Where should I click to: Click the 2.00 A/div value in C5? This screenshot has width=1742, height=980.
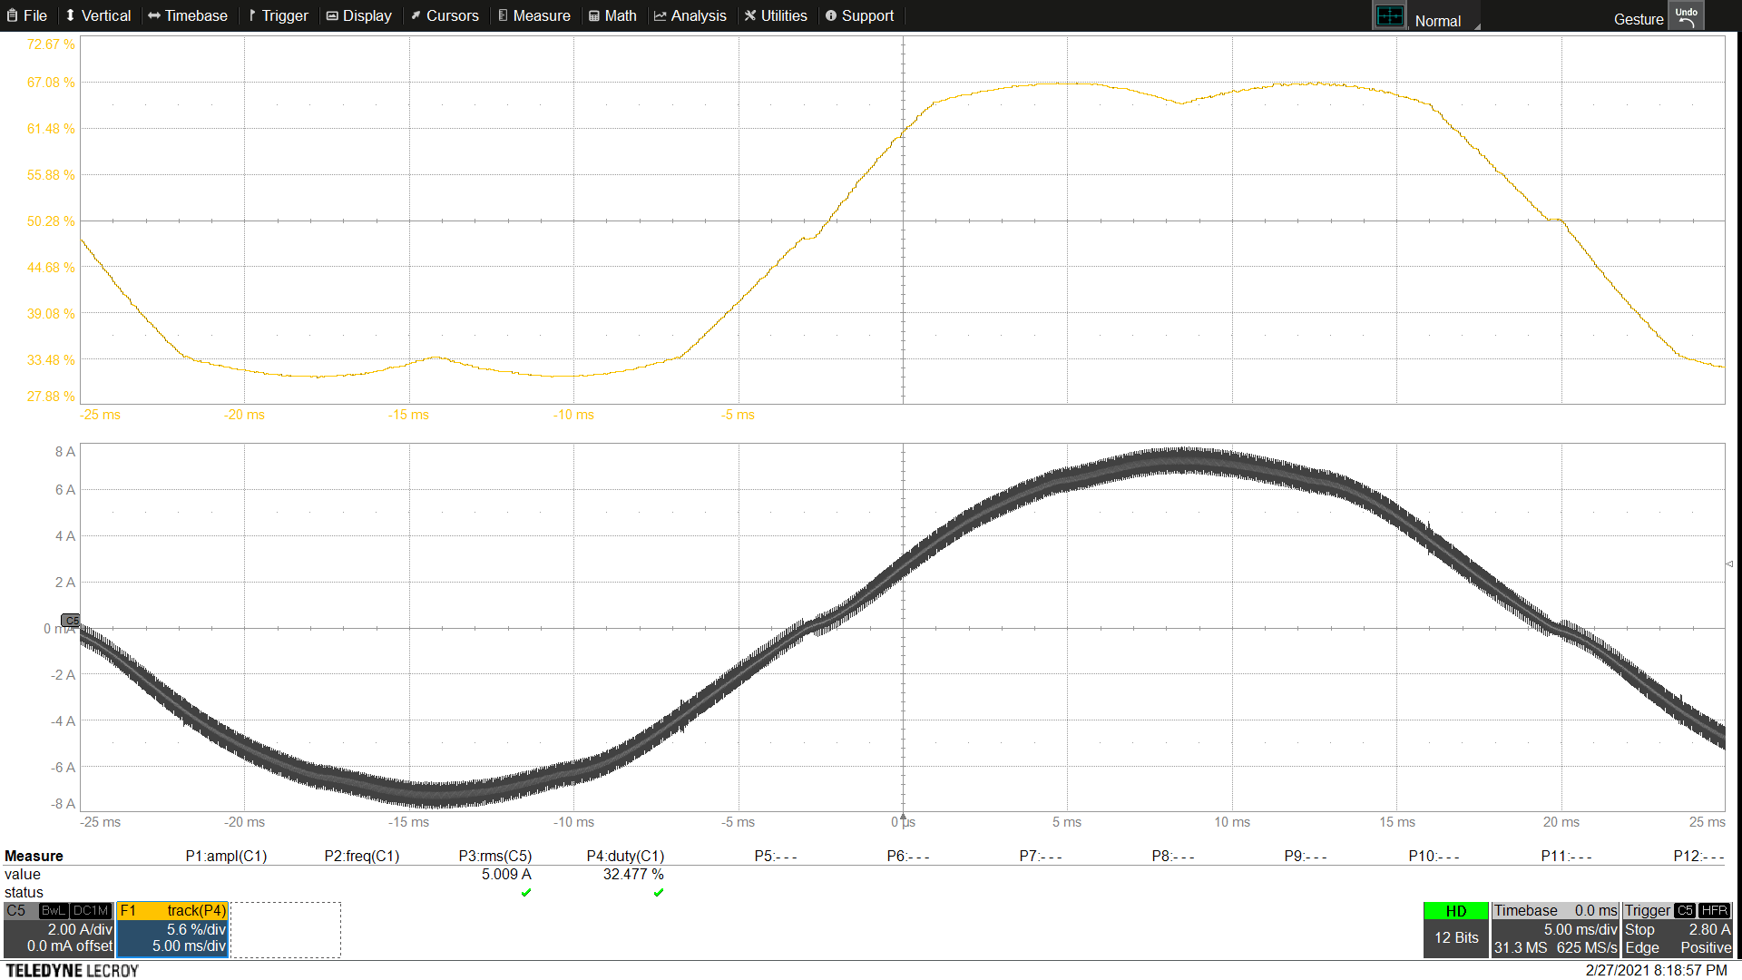(80, 929)
